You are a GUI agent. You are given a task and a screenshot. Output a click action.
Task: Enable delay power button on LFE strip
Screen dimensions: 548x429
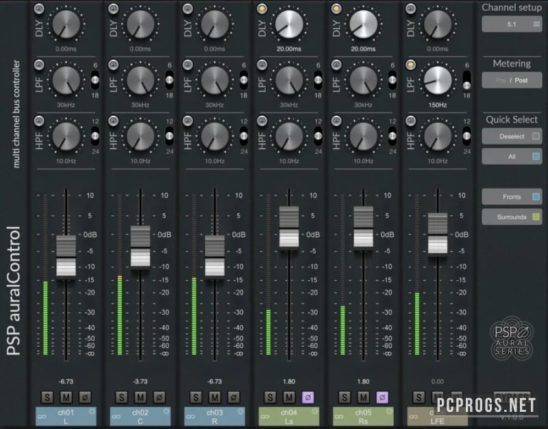click(x=410, y=8)
